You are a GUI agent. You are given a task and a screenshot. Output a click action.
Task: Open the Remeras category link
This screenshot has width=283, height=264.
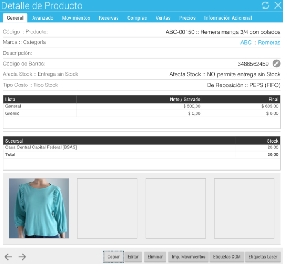tap(269, 43)
